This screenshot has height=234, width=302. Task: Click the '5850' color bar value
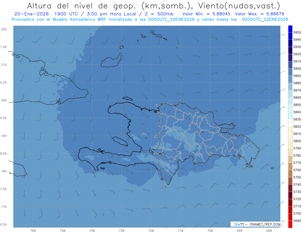coord(297,105)
